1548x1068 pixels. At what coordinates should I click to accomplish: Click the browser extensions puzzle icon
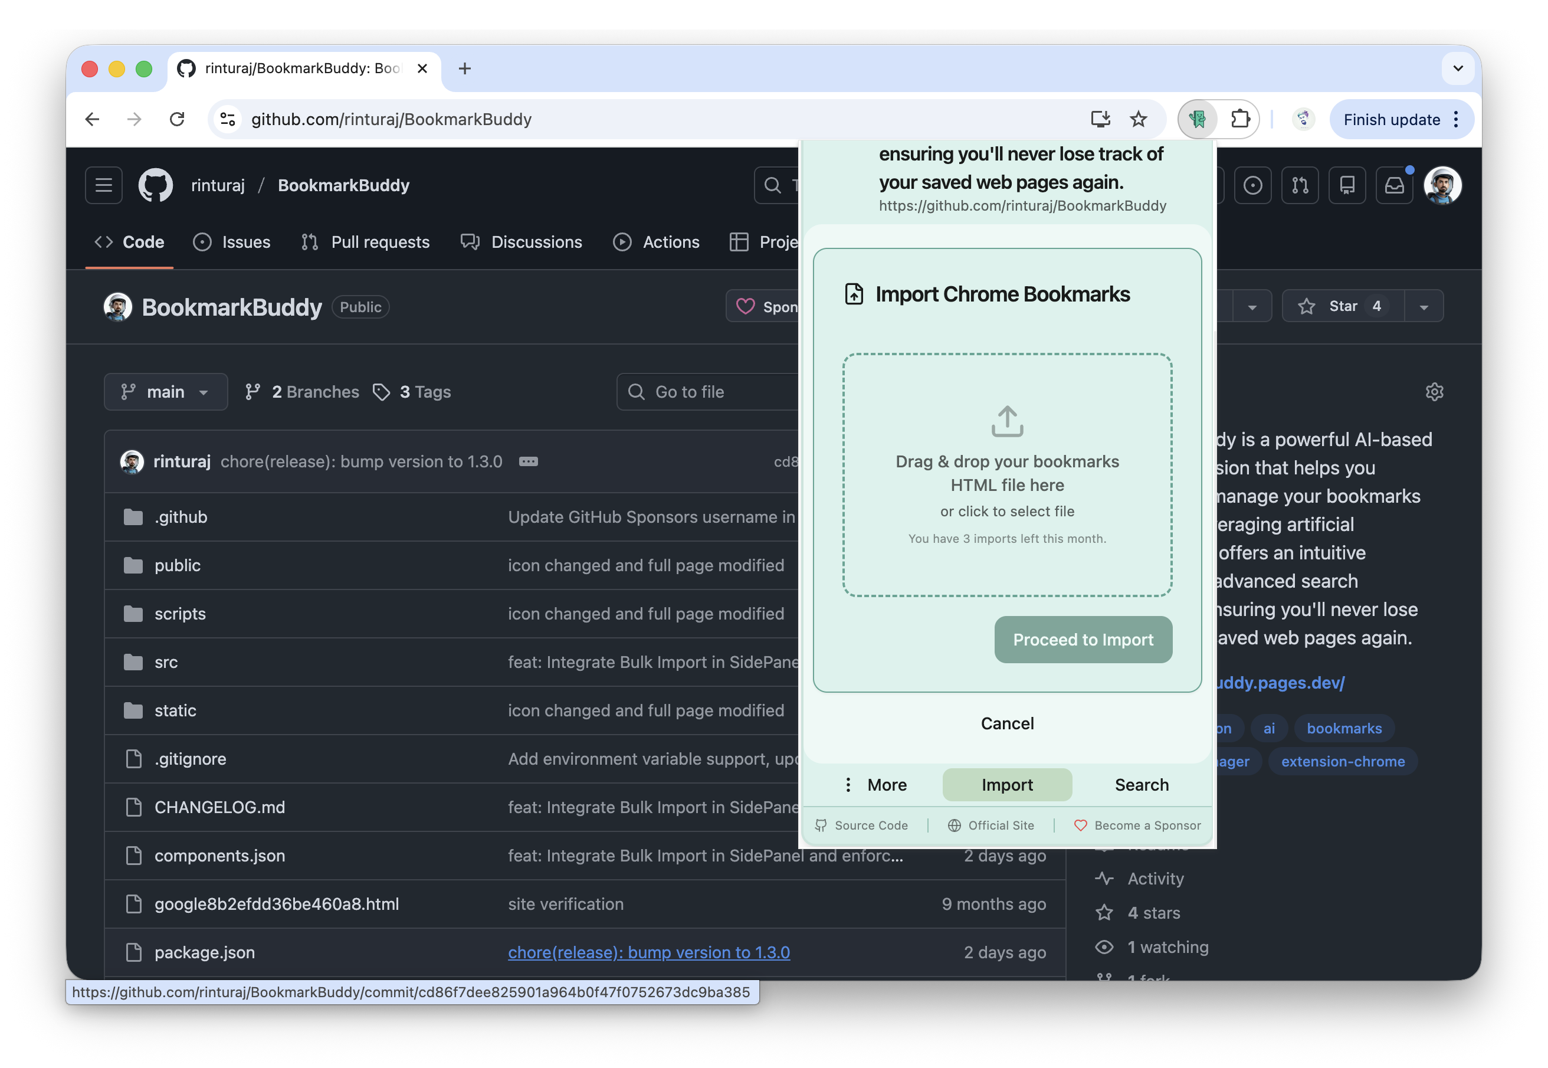[1240, 119]
